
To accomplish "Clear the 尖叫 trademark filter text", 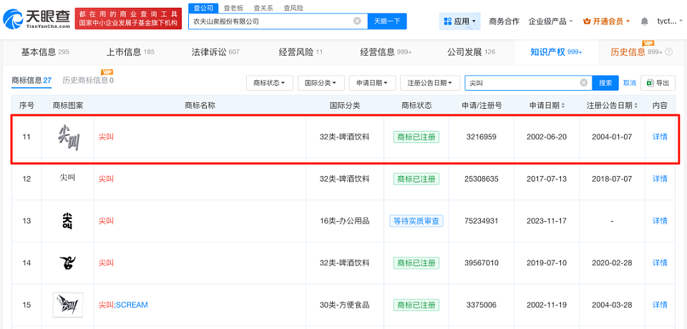I will coord(584,83).
